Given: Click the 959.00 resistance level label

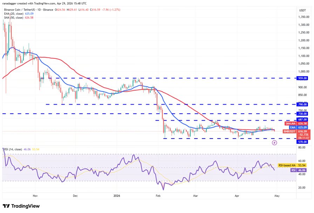Looking at the screenshot, I should (x=302, y=78).
